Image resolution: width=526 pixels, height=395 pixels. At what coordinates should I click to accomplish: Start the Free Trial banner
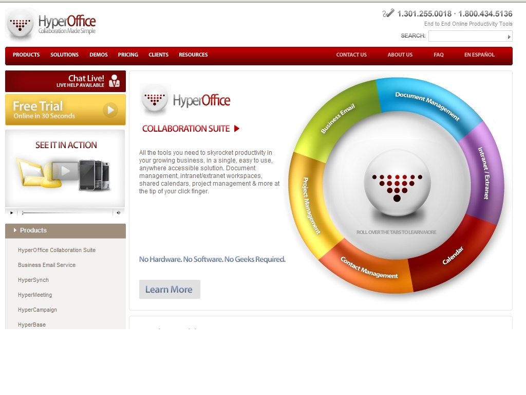pos(65,110)
